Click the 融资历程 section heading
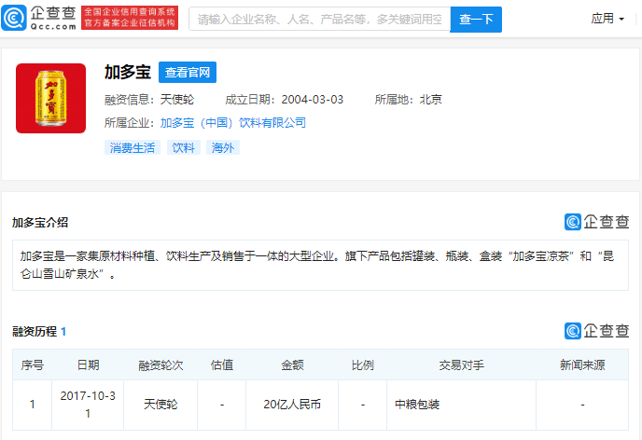The height and width of the screenshot is (440, 642). tap(39, 331)
